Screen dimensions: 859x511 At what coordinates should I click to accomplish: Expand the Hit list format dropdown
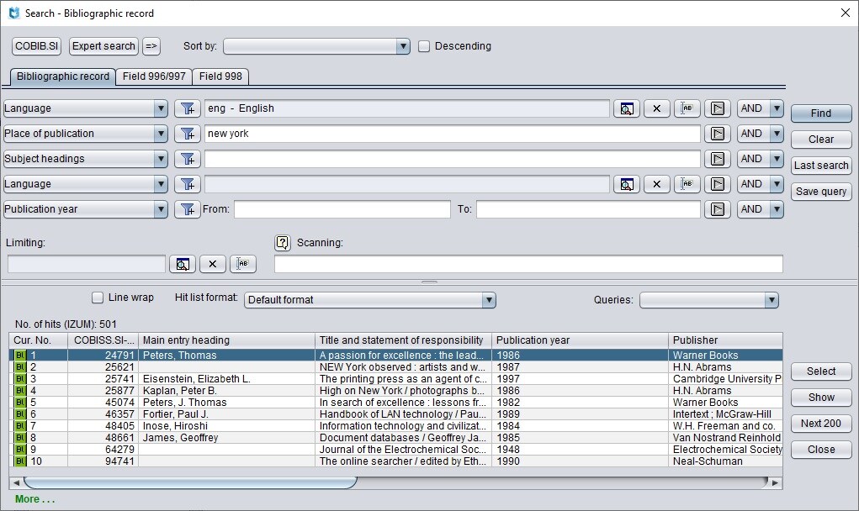click(x=370, y=300)
